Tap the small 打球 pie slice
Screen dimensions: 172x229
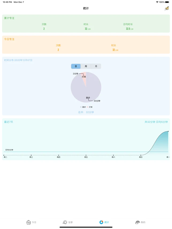click(x=85, y=77)
